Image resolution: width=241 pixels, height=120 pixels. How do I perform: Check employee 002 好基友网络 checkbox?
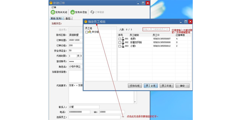pyautogui.click(x=120, y=43)
